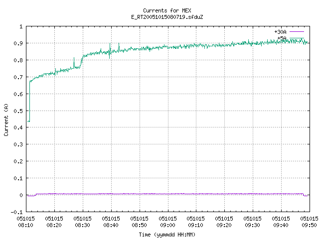Click the x-axis tick label 09:20
The image size is (319, 239).
[224, 225]
